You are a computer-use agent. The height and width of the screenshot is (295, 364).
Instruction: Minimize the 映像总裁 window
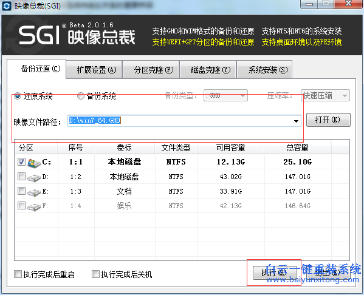(309, 4)
